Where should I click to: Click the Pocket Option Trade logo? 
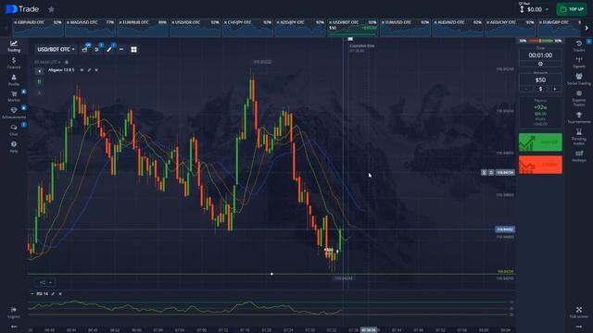click(x=22, y=9)
